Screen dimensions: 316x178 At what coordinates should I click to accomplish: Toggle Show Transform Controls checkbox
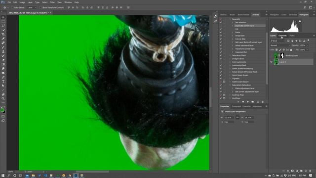[40, 7]
